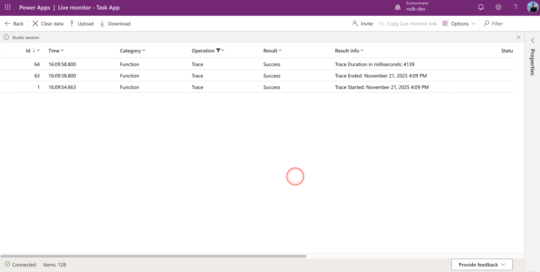Open the Category column header menu
The width and height of the screenshot is (540, 272).
pyautogui.click(x=133, y=50)
